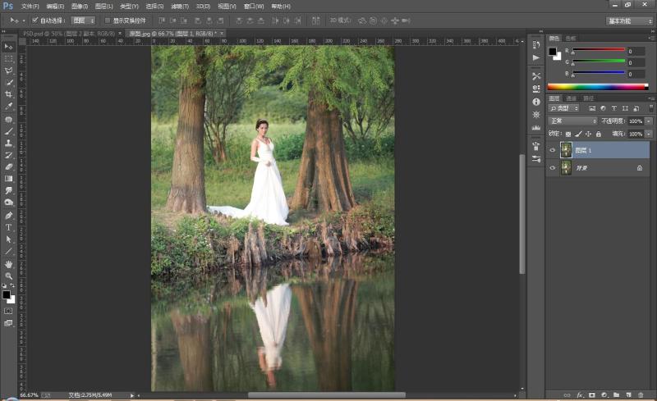Select the Spot Healing Brush tool
The width and height of the screenshot is (657, 401).
pos(8,119)
